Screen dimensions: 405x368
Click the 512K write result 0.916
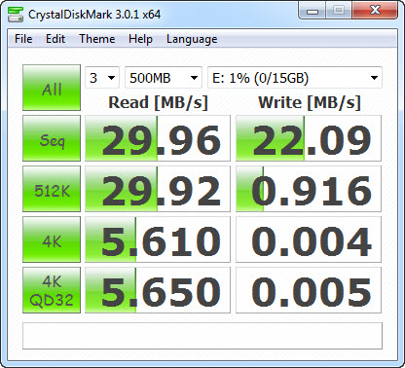309,189
